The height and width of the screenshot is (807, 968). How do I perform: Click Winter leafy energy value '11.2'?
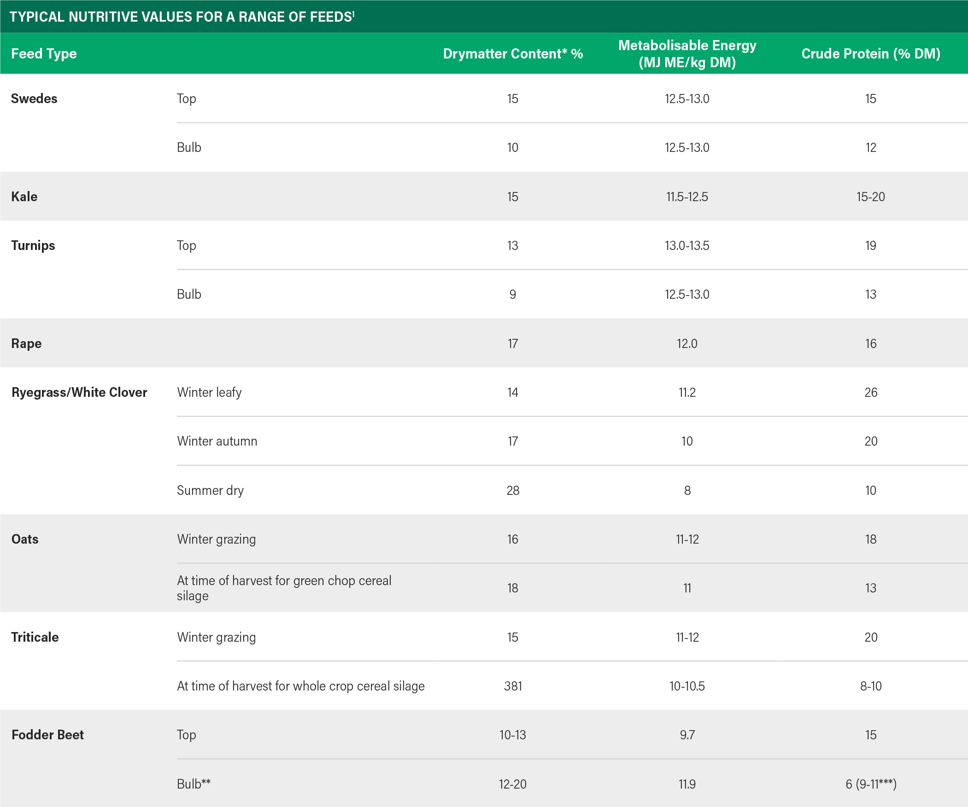click(687, 392)
